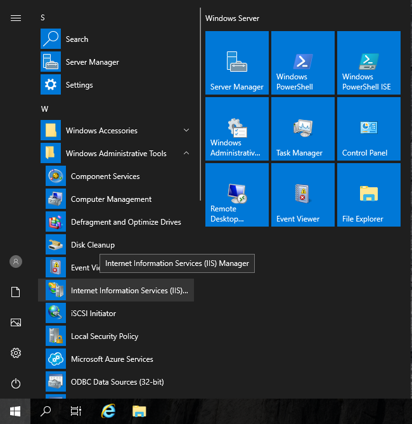Viewport: 412px width, 424px height.
Task: Click the Start button on taskbar
Action: pyautogui.click(x=15, y=411)
